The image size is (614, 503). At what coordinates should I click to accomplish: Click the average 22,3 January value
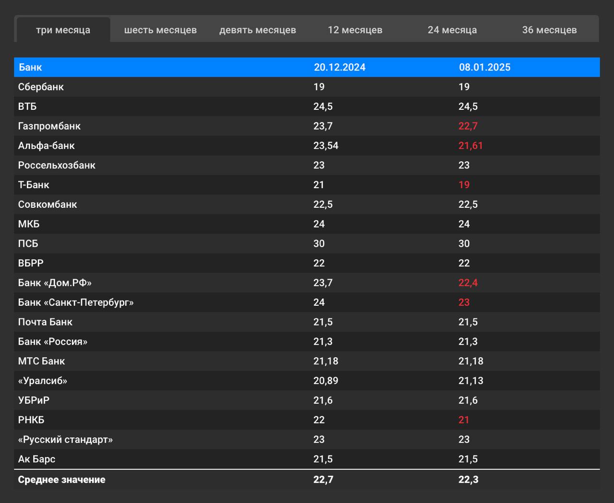pos(468,479)
